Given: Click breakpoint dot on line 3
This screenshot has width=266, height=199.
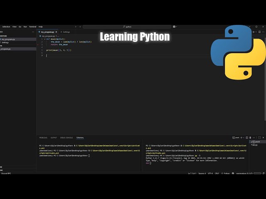Looking at the screenshot, I should pos(38,45).
